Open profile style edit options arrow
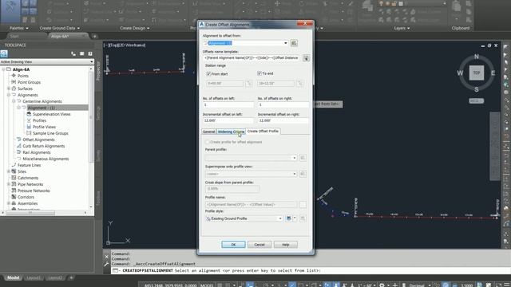The width and height of the screenshot is (511, 287). pos(295,218)
